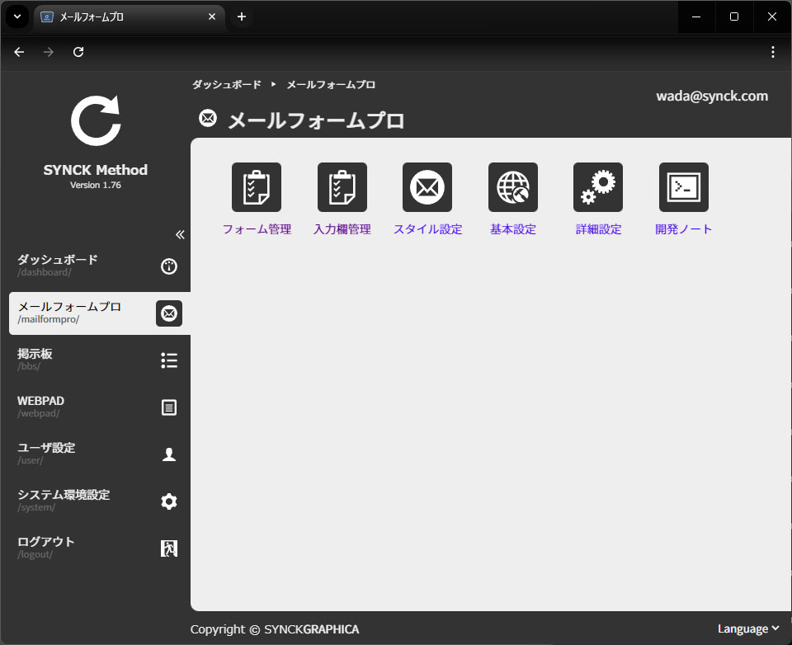Collapse the sidebar with double chevron
Viewport: 792px width, 645px height.
[x=180, y=234]
